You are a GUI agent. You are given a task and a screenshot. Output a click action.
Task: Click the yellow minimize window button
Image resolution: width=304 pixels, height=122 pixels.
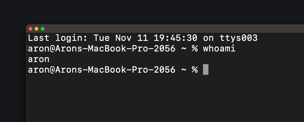coord(37,29)
